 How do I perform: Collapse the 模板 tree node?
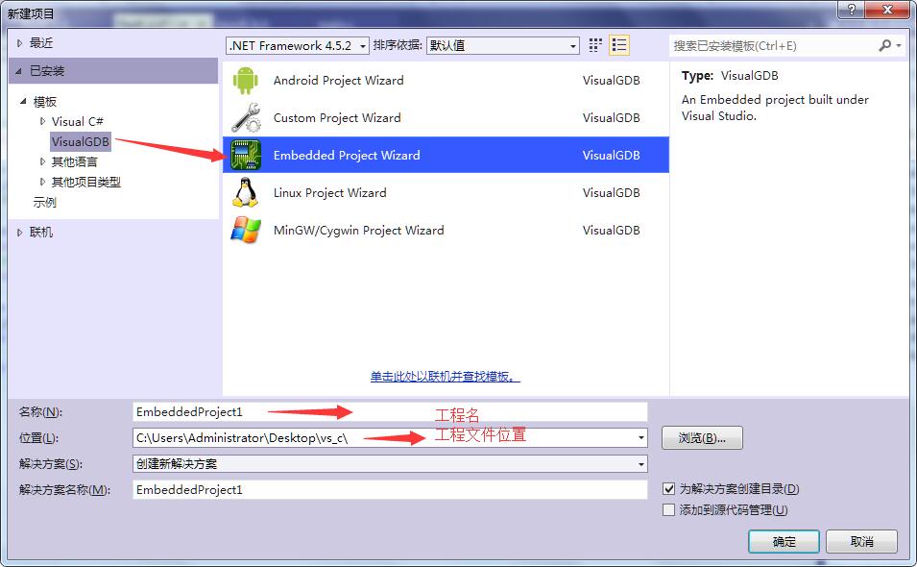tap(23, 101)
